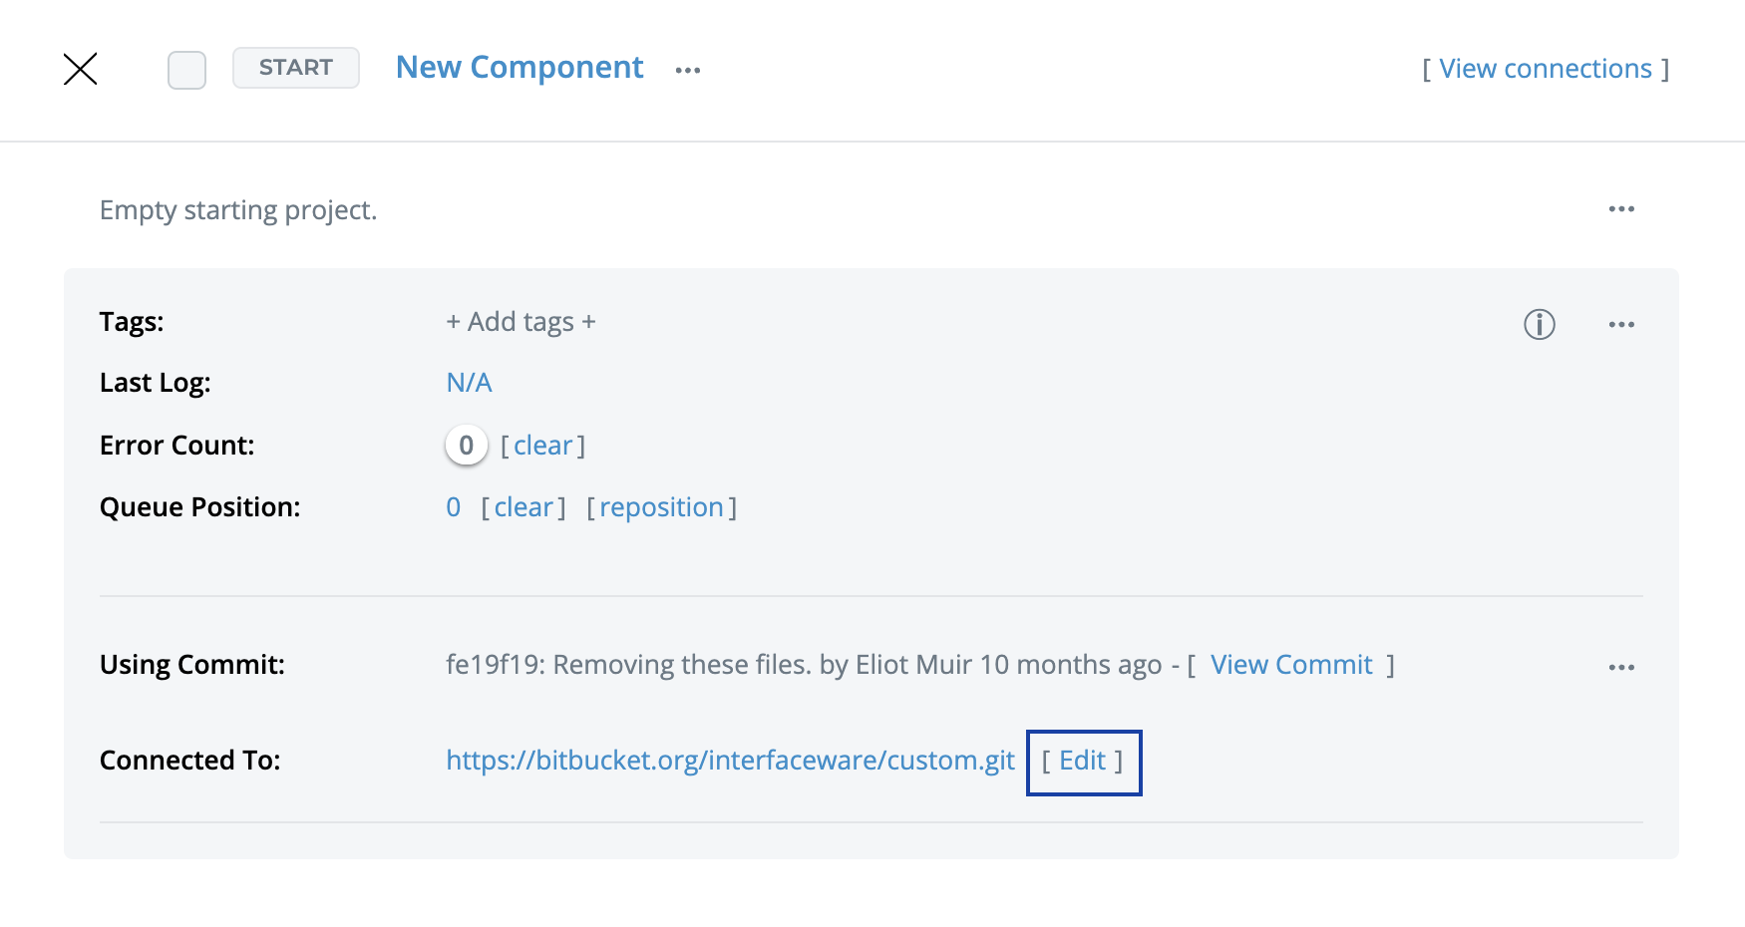Click Edit next to the connected repository
The width and height of the screenshot is (1745, 927).
pyautogui.click(x=1083, y=761)
